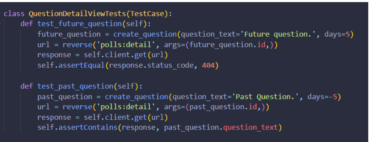Click the question_text attribute on last line
Screen dimensions: 370x142
[250, 128]
